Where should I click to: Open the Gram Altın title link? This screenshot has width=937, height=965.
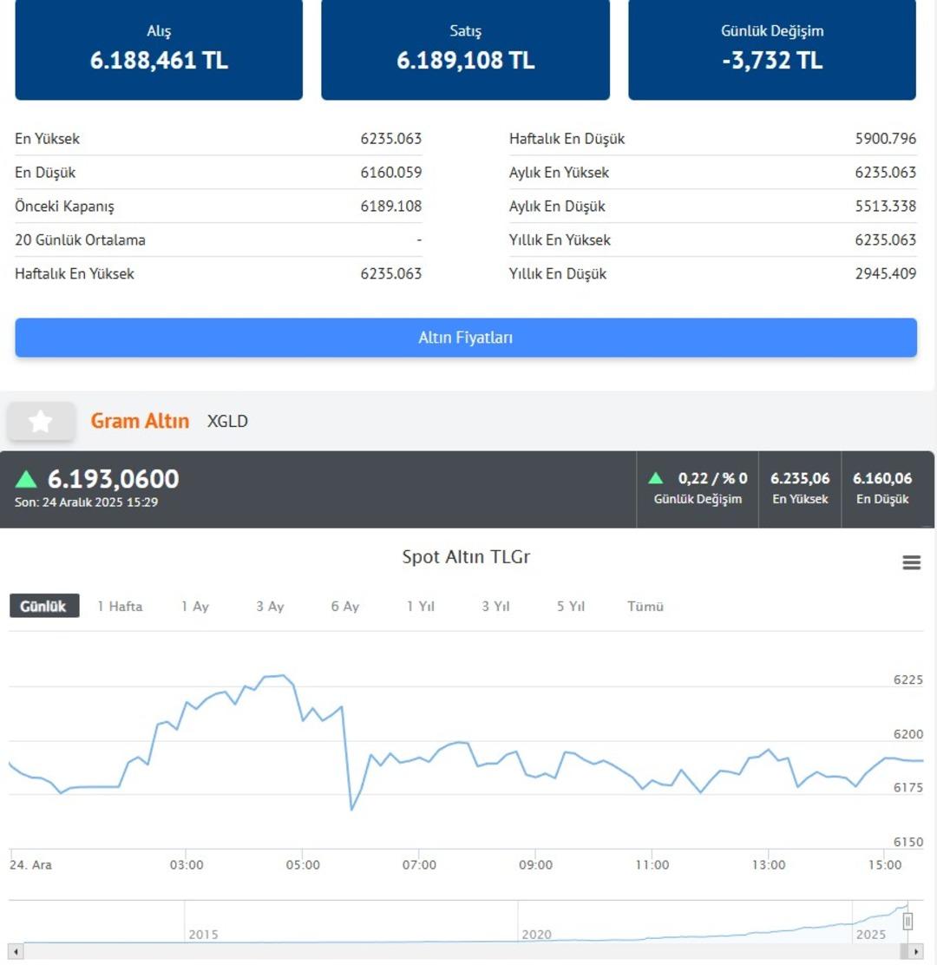[140, 421]
